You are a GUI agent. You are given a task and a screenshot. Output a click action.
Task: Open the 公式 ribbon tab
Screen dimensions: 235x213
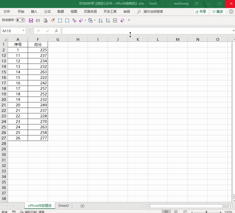click(47, 12)
